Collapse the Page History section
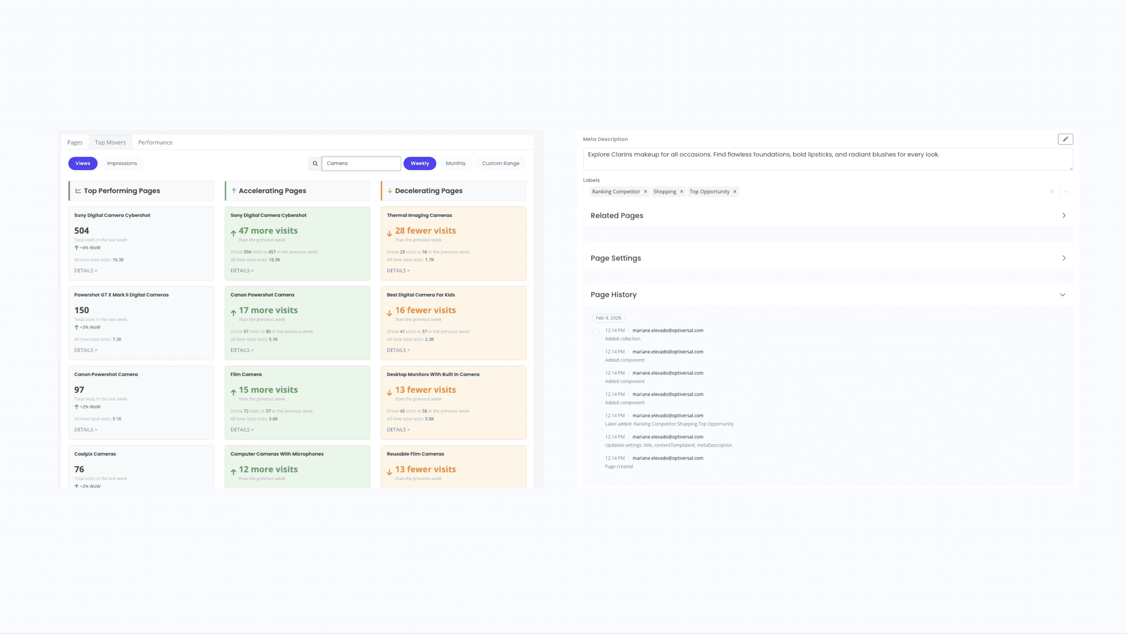The image size is (1127, 634). coord(1062,295)
